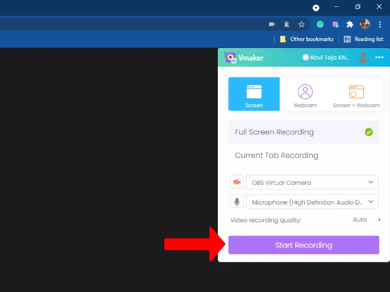Viewport: 390px width, 292px height.
Task: Bookmark this page with star icon
Action: (302, 24)
